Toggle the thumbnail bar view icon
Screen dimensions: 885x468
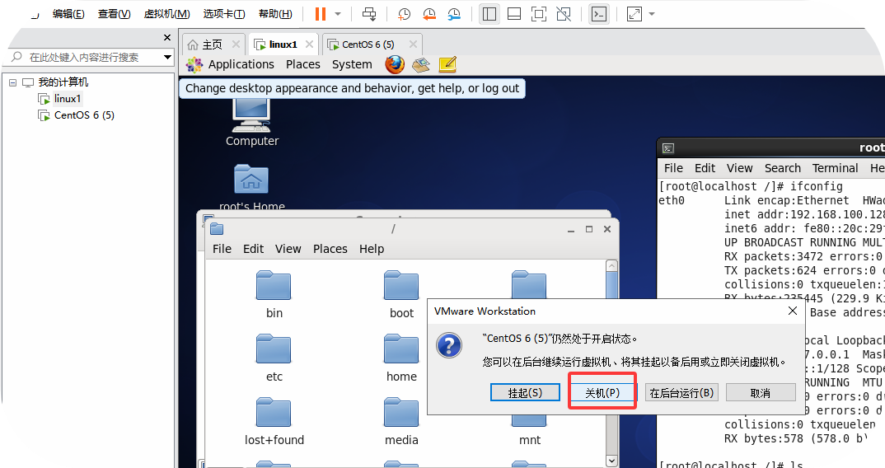point(514,14)
